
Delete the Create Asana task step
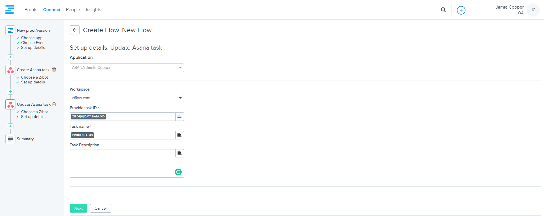(x=54, y=70)
